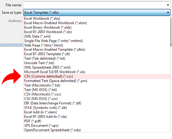
Task: Select Excel Macro-Enabled Workbook (*.xlsm)
Action: (97, 23)
